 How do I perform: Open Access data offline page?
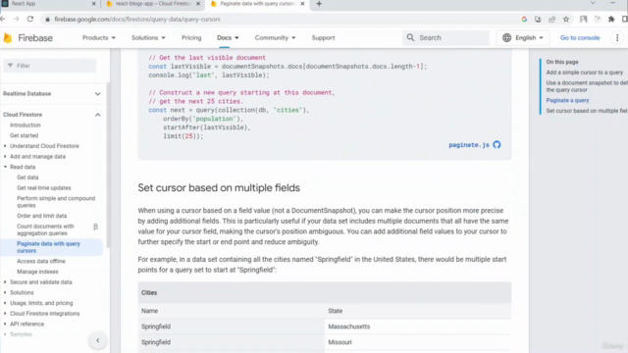point(41,262)
